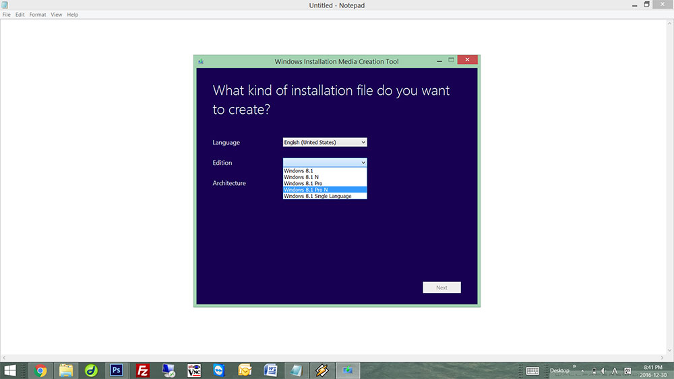Choose Windows 8.1 Pro N edition
This screenshot has width=674, height=379.
click(x=325, y=190)
